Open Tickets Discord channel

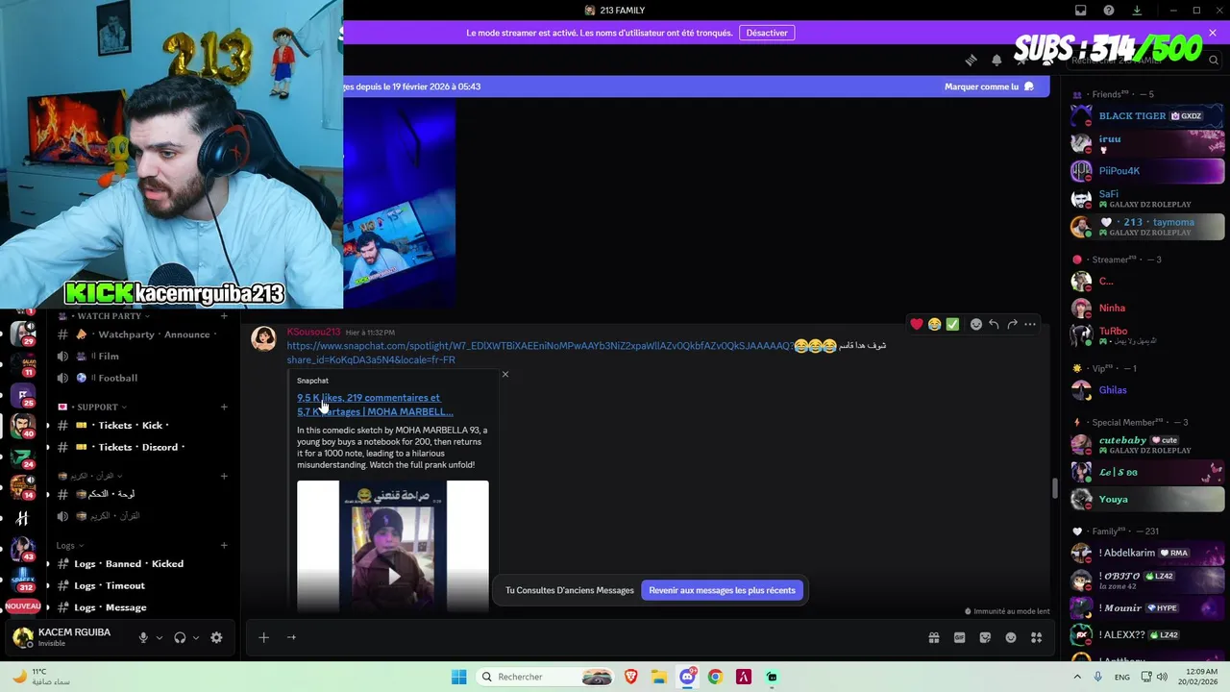point(142,447)
